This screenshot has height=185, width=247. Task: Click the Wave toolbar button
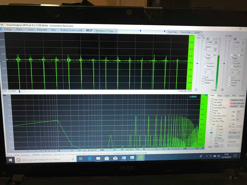[x=31, y=29]
